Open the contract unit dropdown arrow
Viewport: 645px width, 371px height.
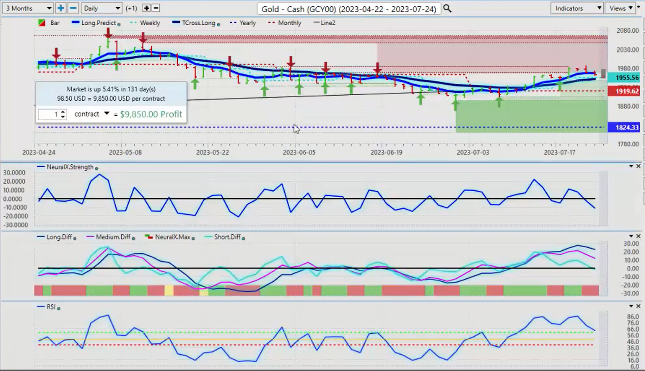tap(106, 114)
